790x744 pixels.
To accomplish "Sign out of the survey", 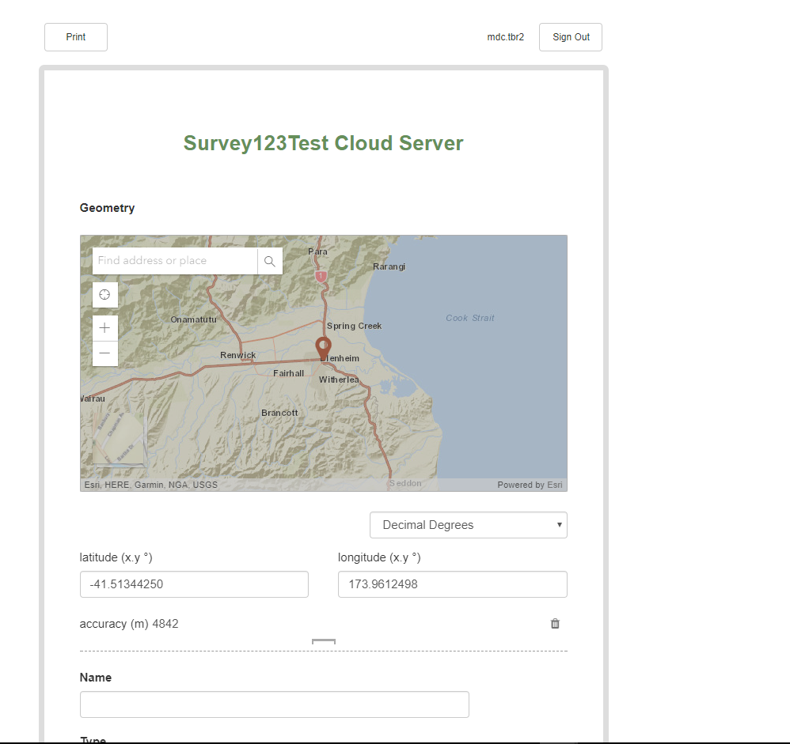I will [570, 37].
